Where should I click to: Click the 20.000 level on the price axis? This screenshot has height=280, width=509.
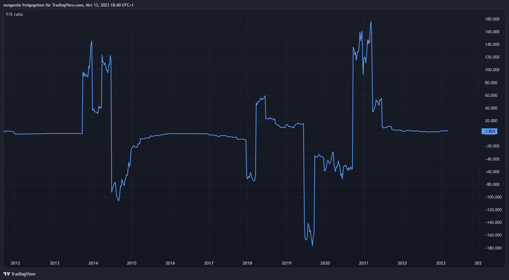492,121
